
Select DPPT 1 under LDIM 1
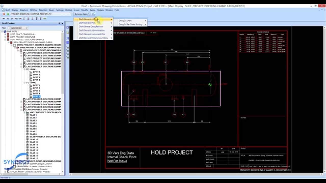pyautogui.click(x=36, y=72)
